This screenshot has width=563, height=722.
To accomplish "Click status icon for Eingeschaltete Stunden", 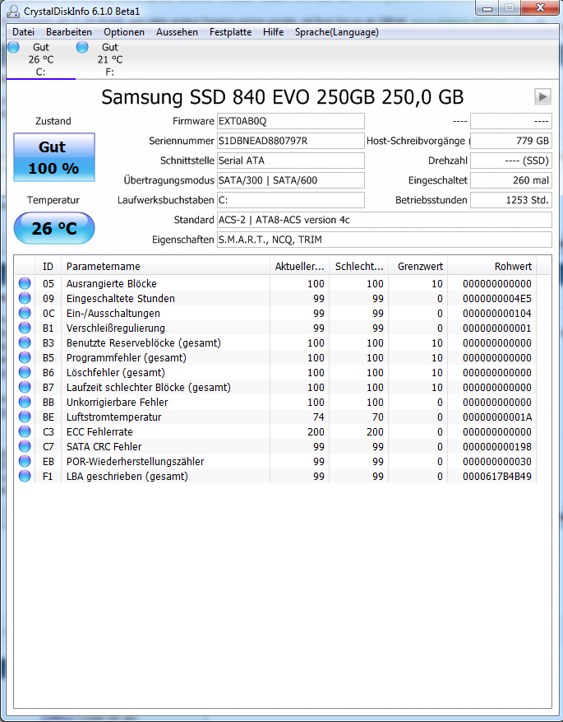I will (x=25, y=298).
